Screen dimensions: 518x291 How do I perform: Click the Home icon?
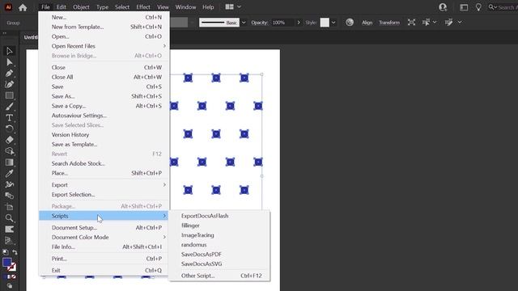pos(23,7)
